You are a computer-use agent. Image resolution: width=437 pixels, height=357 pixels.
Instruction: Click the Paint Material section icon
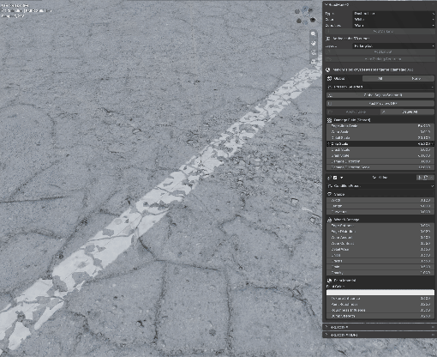(x=329, y=281)
